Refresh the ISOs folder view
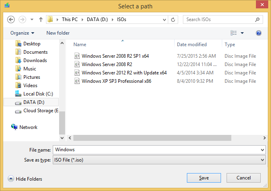 pyautogui.click(x=173, y=19)
